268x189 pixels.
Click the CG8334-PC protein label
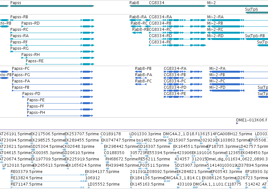[x=175, y=81]
